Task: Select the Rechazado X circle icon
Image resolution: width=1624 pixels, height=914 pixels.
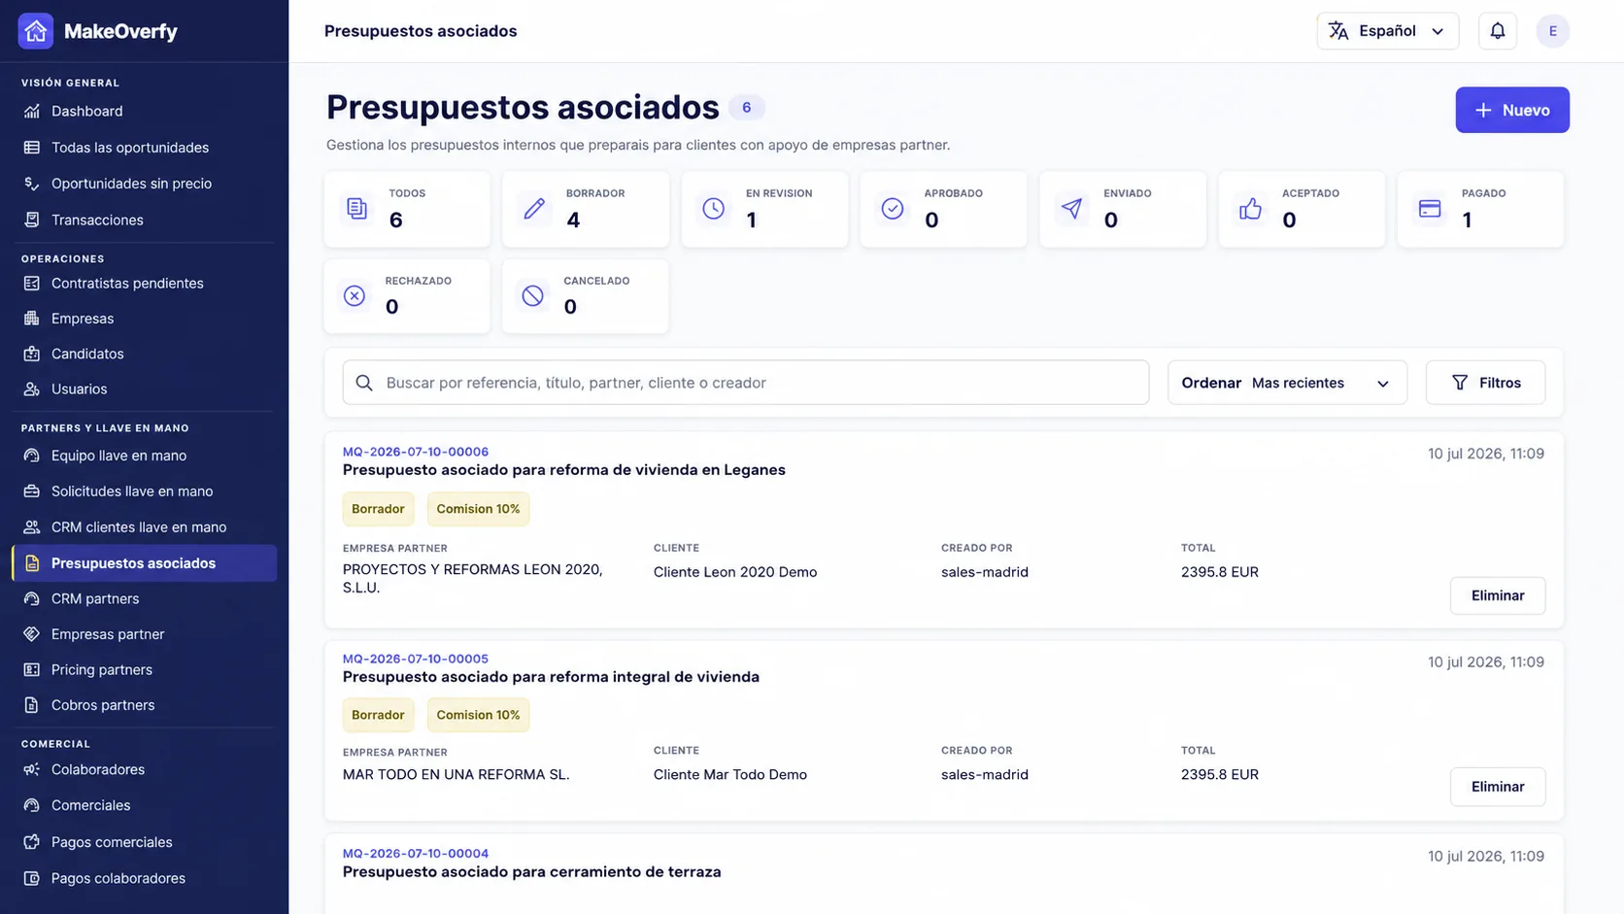Action: click(355, 295)
